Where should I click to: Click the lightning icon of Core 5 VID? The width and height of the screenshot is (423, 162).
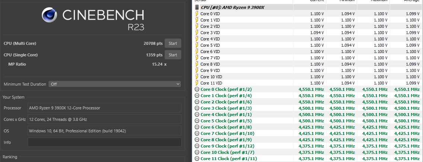[197, 45]
